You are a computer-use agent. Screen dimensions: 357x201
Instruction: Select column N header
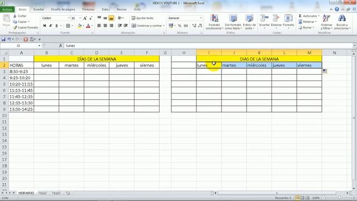(x=334, y=53)
